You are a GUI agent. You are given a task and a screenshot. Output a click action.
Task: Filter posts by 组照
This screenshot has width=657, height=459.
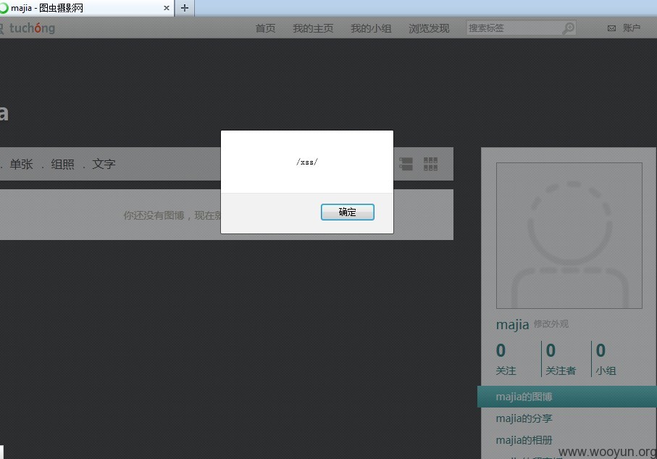pyautogui.click(x=62, y=164)
